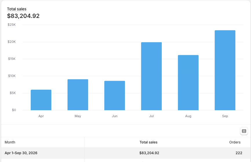Click the Sep axis label
This screenshot has height=162, width=251.
pos(225,116)
